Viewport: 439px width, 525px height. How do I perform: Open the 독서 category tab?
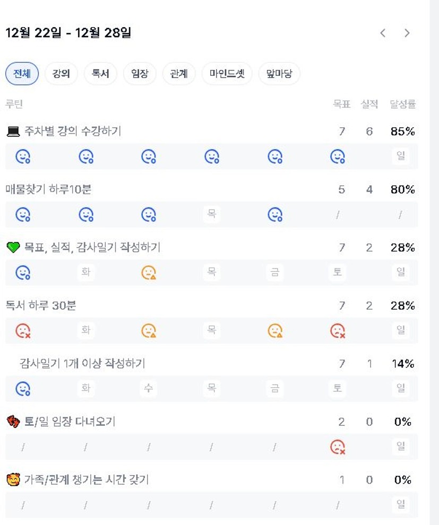pyautogui.click(x=100, y=74)
